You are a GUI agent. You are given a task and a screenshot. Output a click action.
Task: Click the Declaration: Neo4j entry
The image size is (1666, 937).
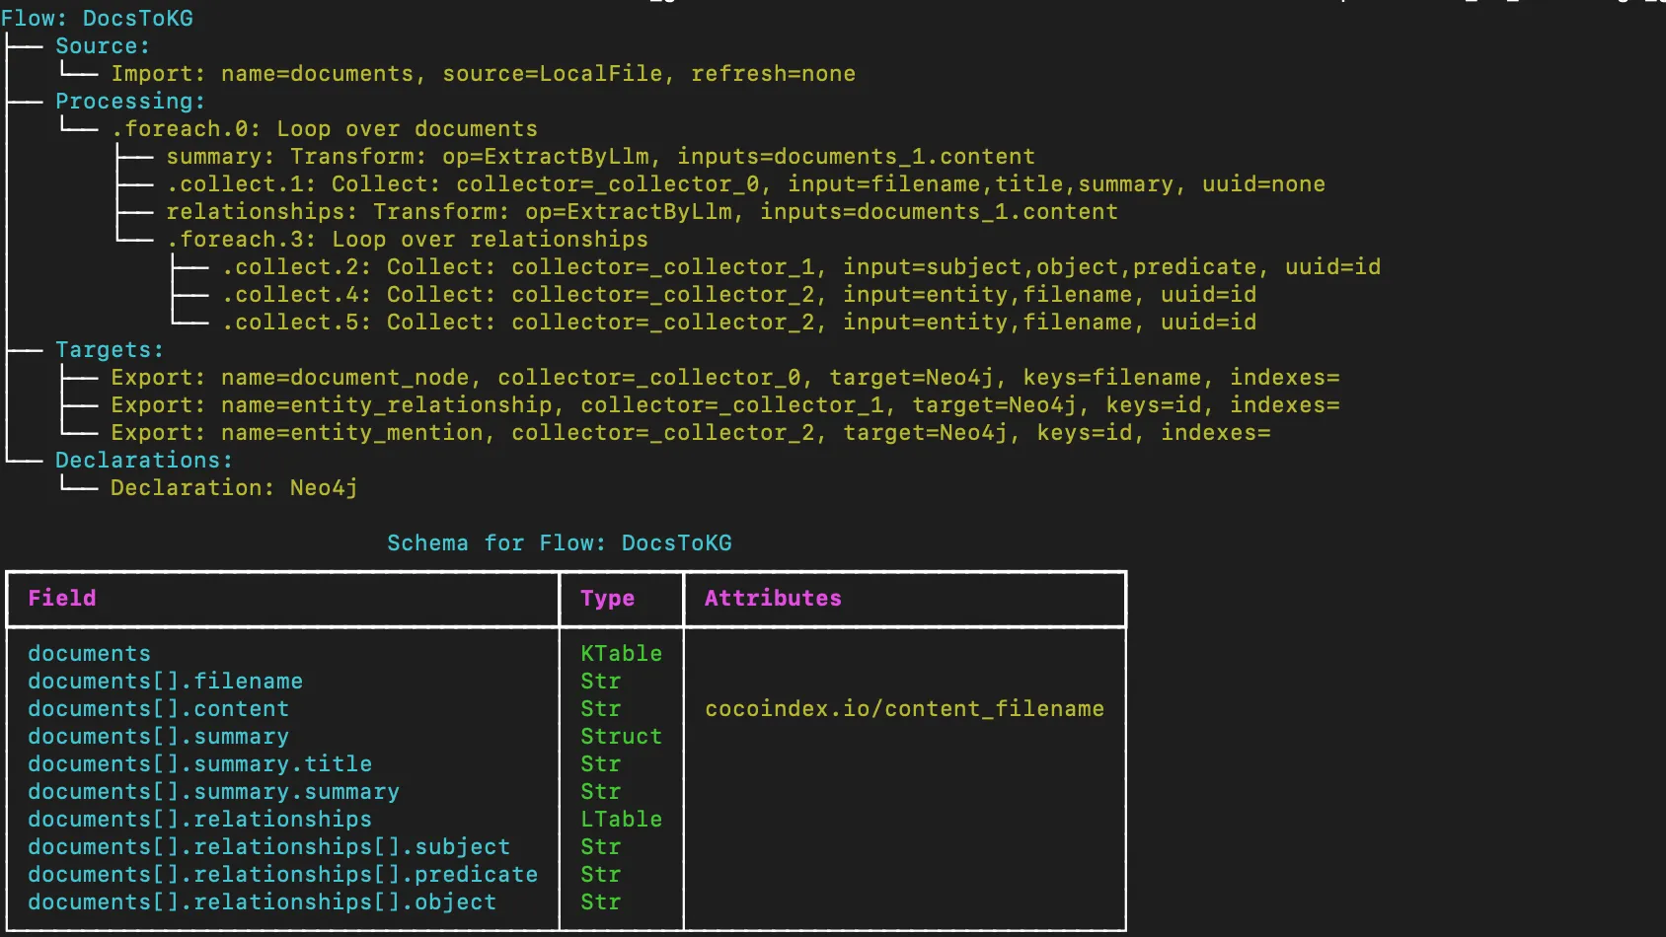click(x=234, y=487)
